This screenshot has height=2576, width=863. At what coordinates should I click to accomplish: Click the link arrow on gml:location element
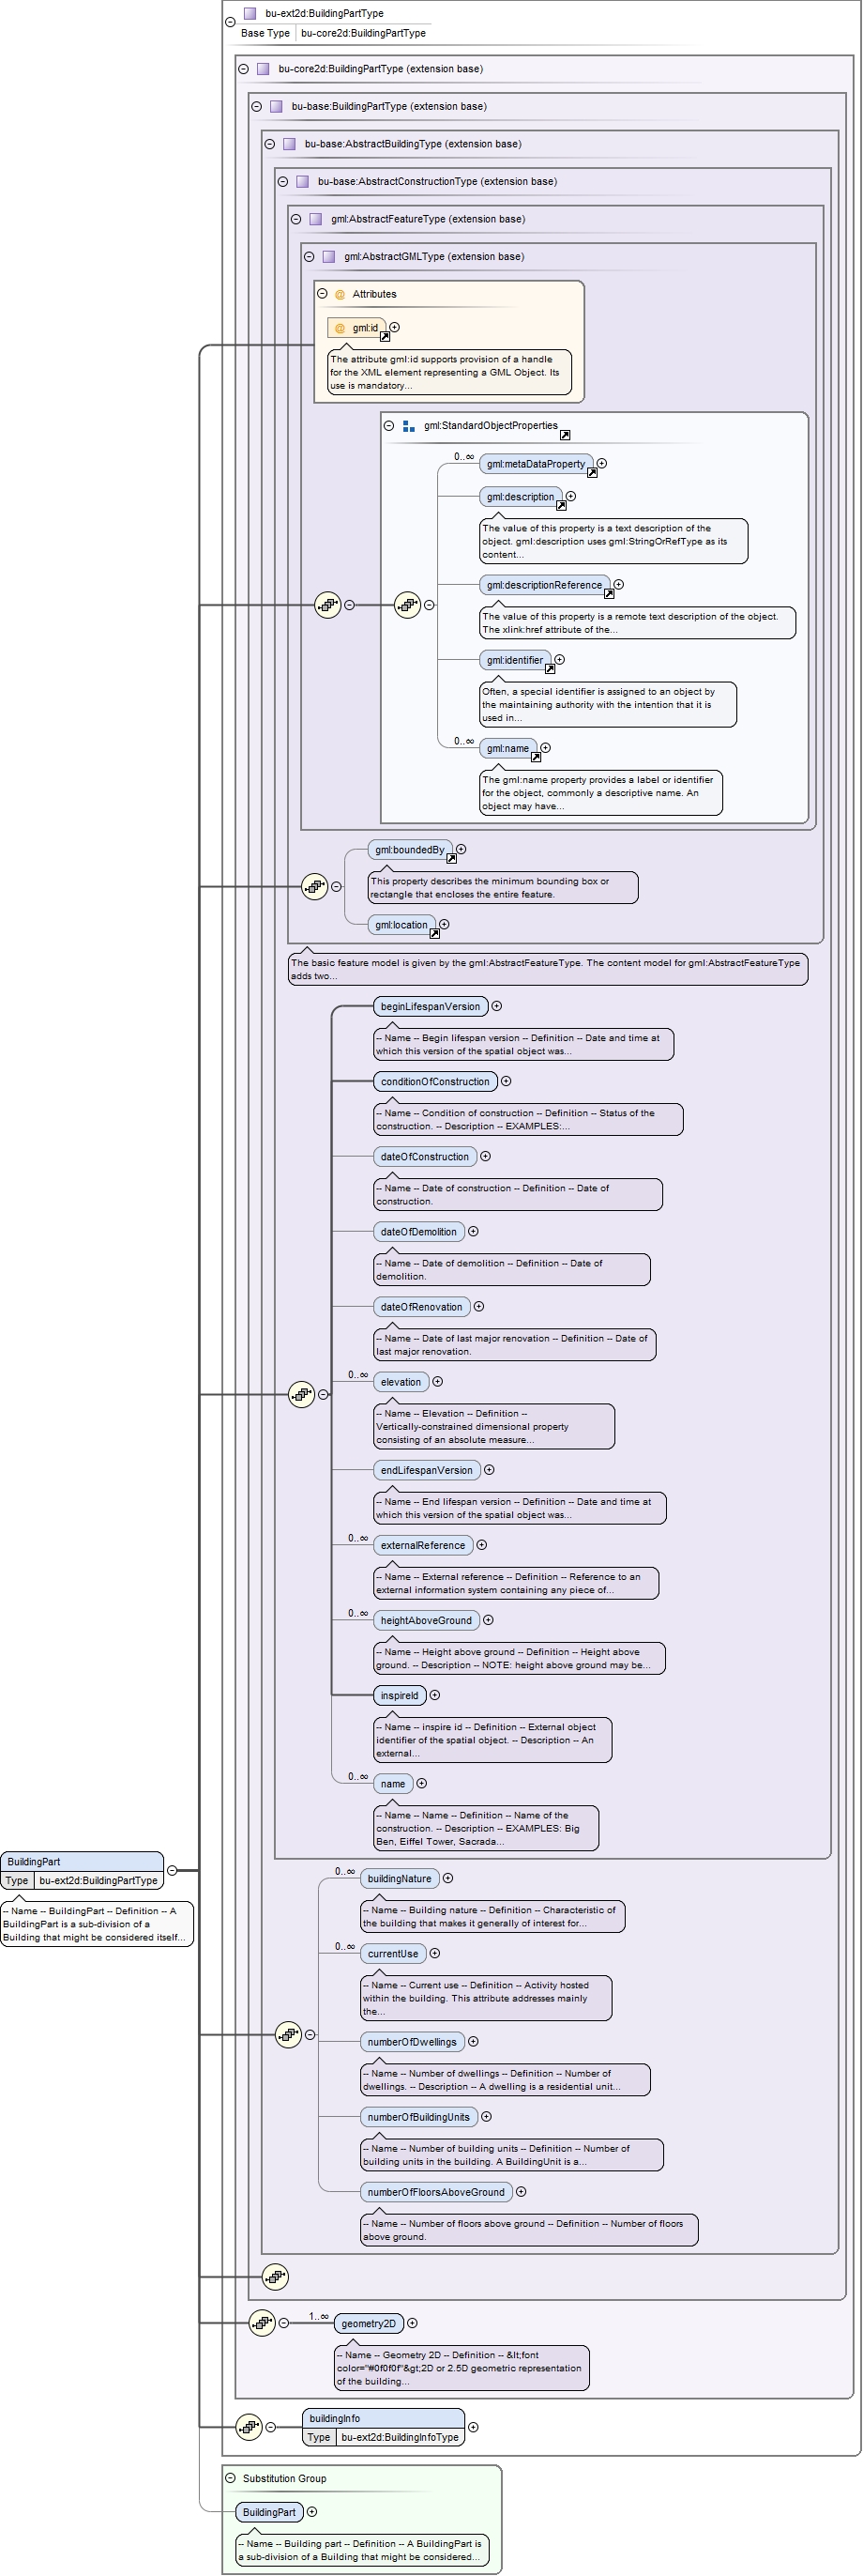pos(434,933)
